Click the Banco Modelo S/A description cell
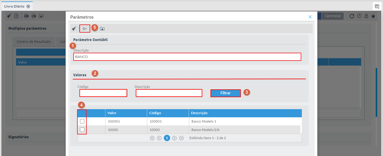383x156 pixels. [245, 130]
